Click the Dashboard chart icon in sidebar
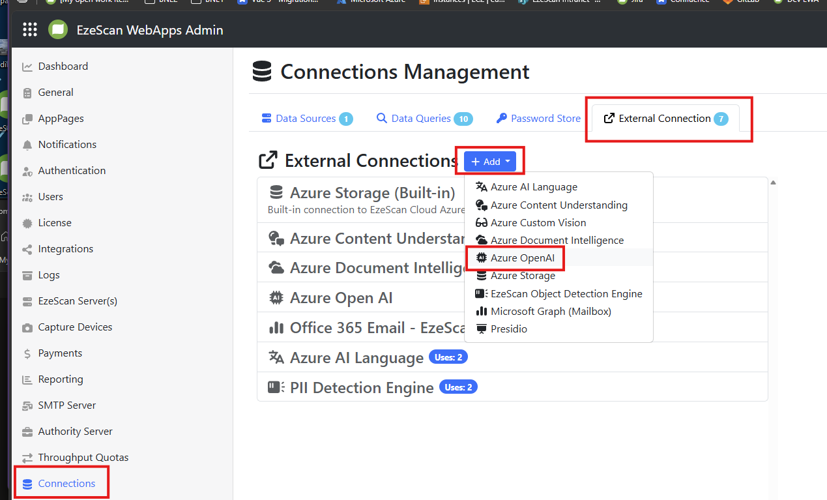827x500 pixels. point(27,66)
